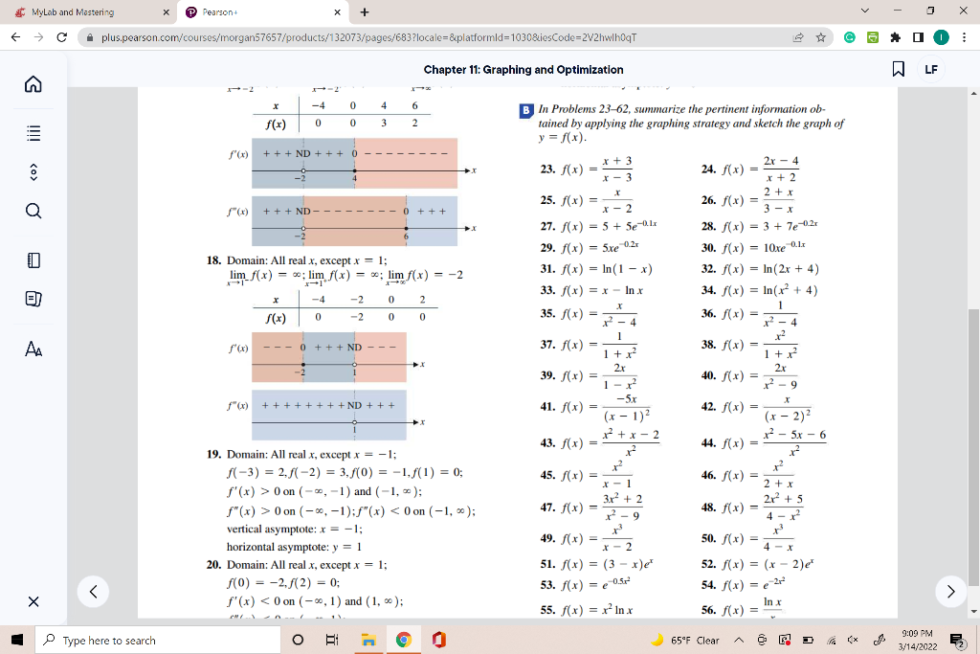Viewport: 980px width, 654px height.
Task: Open the notebook icon in sidebar
Action: coord(33,260)
